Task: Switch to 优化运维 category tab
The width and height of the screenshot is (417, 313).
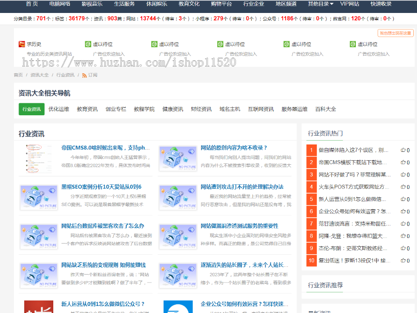Action: coord(59,109)
